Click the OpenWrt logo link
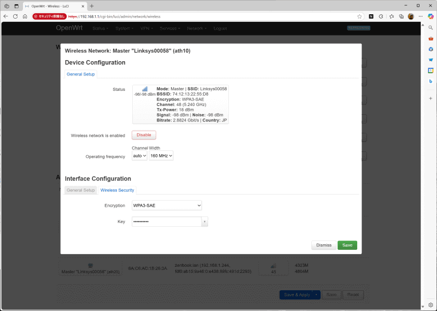437x311 pixels. 69,28
